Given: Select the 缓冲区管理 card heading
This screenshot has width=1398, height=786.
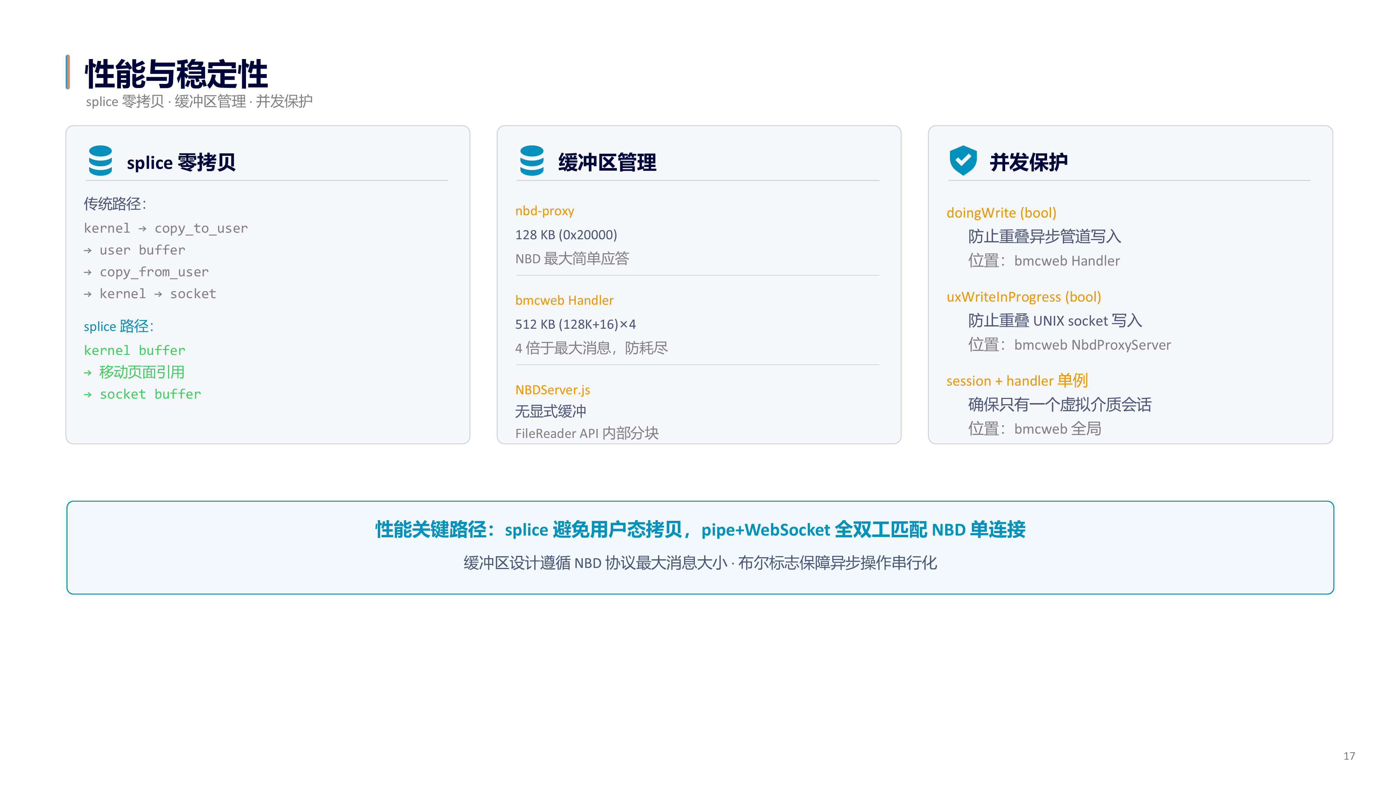Looking at the screenshot, I should [607, 162].
